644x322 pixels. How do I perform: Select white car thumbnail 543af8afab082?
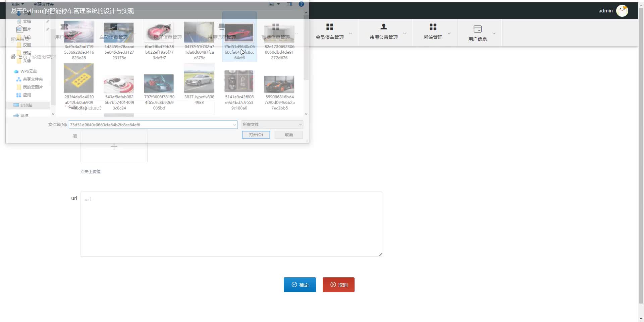(119, 84)
